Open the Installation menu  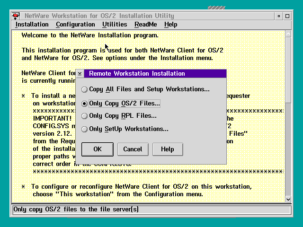pyautogui.click(x=32, y=25)
